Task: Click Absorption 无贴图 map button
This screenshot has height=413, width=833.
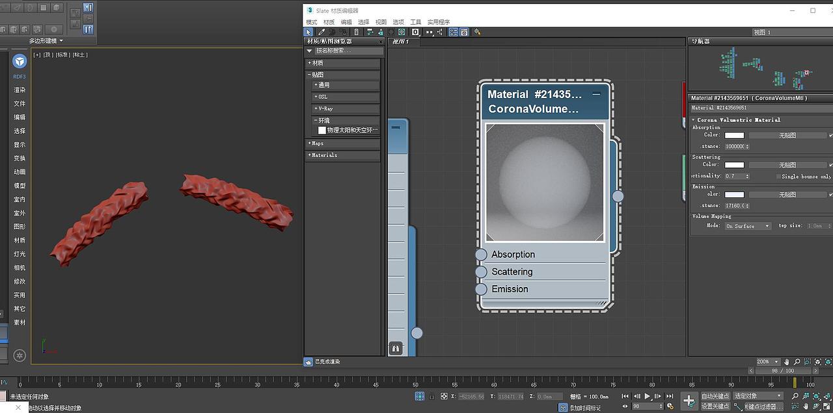Action: click(x=787, y=135)
